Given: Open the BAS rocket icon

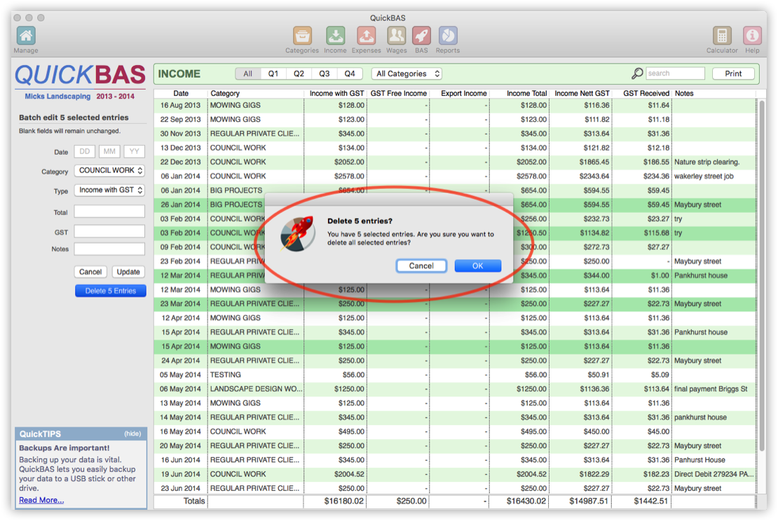Looking at the screenshot, I should (421, 36).
